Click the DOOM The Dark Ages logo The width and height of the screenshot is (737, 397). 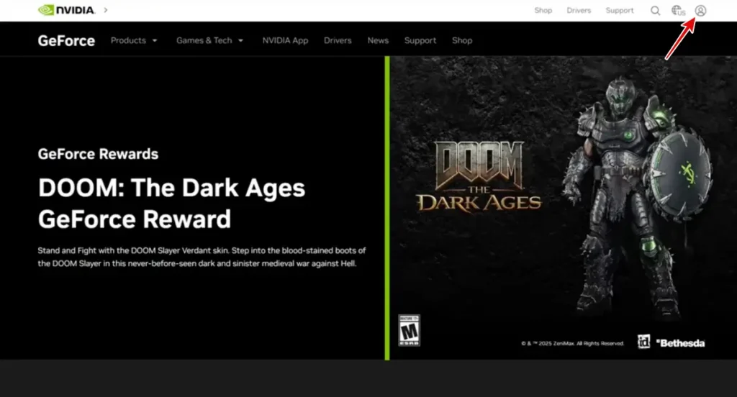tap(479, 177)
